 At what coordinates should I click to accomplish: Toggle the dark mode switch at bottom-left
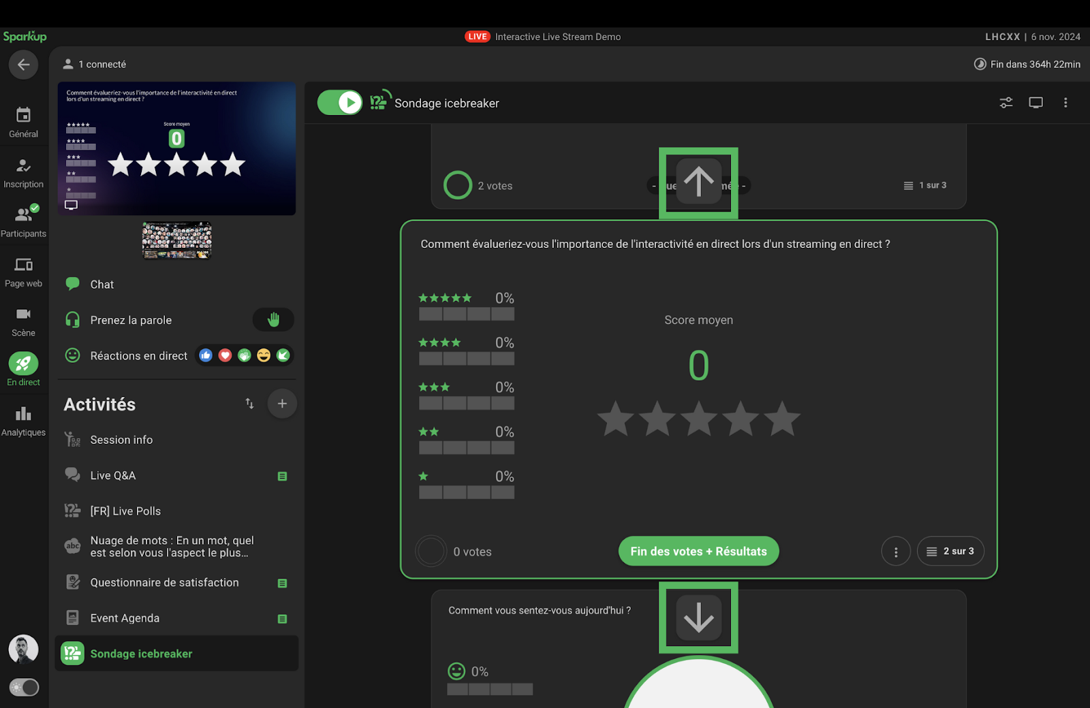point(24,688)
